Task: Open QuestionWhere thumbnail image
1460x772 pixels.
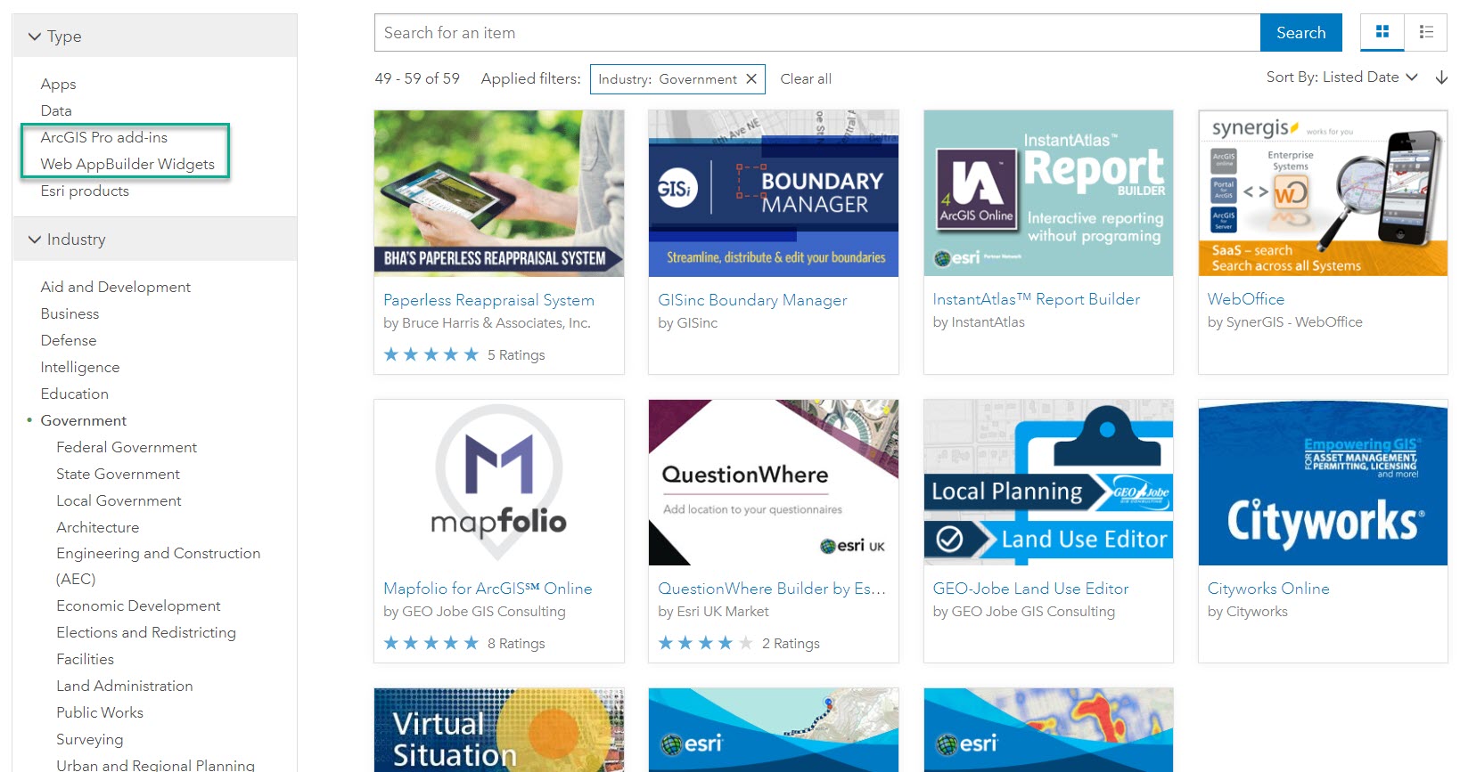Action: pos(774,483)
